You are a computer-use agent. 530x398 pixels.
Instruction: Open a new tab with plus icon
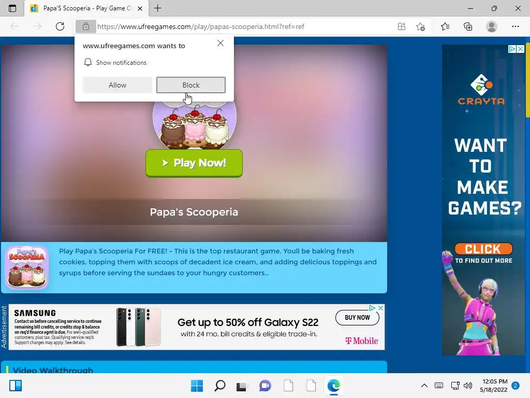tap(157, 8)
